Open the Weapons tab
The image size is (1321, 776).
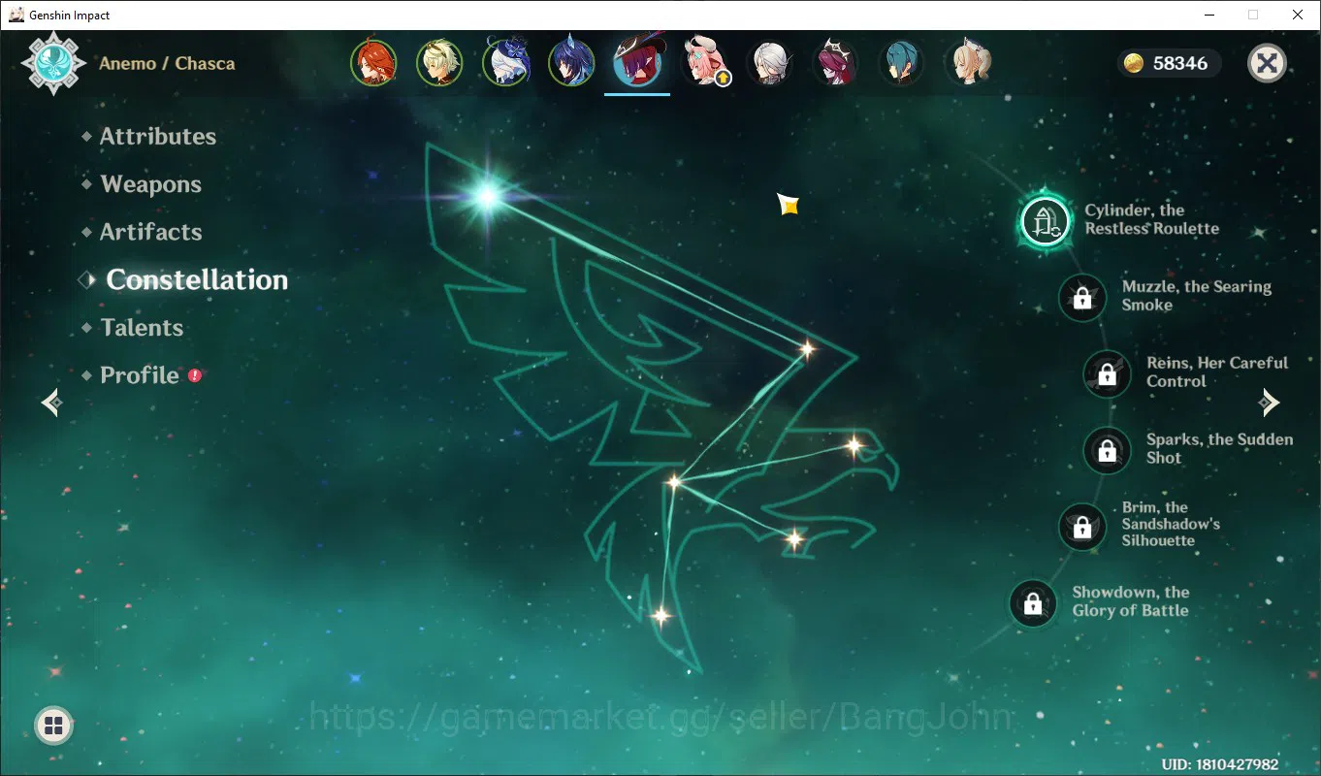point(150,184)
